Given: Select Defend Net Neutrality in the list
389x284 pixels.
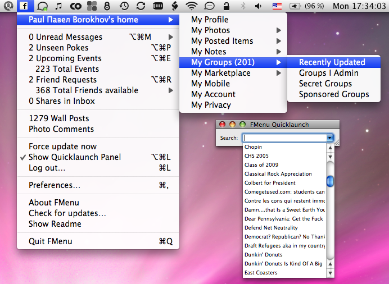Looking at the screenshot, I should pos(284,227).
